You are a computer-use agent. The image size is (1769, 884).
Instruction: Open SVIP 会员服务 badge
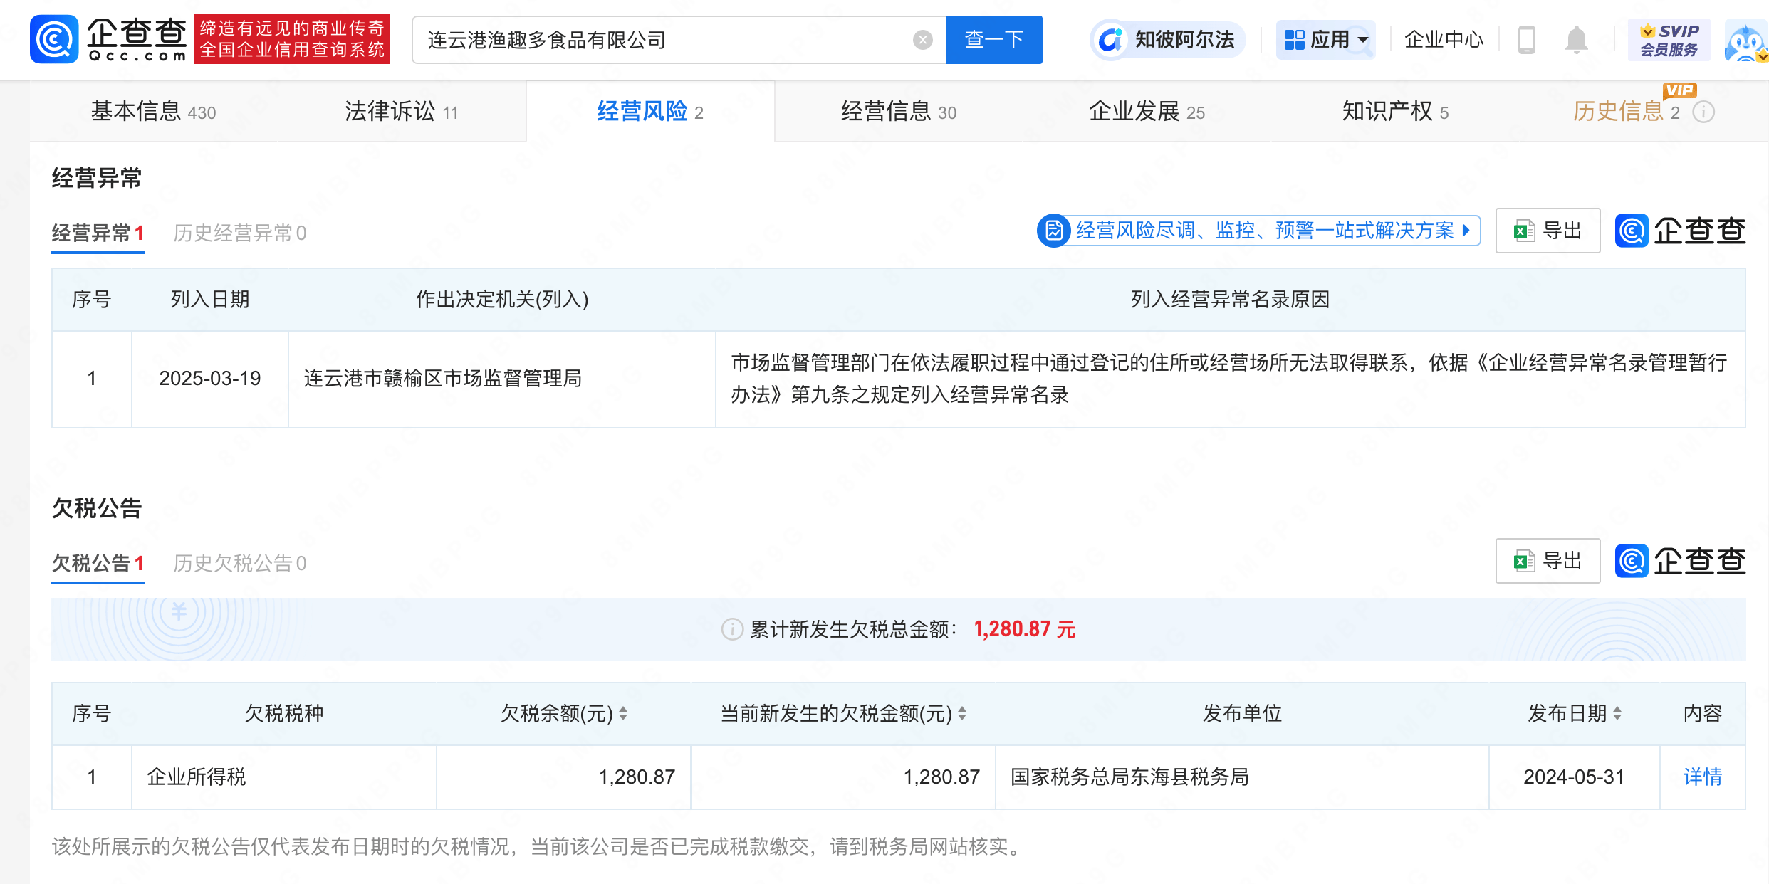1669,40
